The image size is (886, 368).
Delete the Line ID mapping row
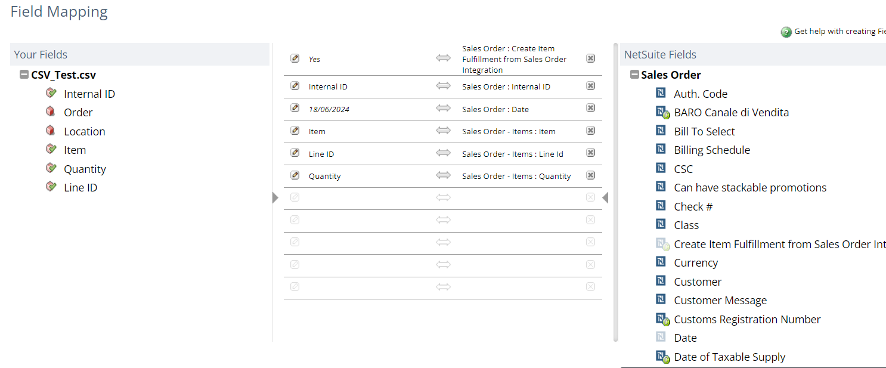click(590, 153)
